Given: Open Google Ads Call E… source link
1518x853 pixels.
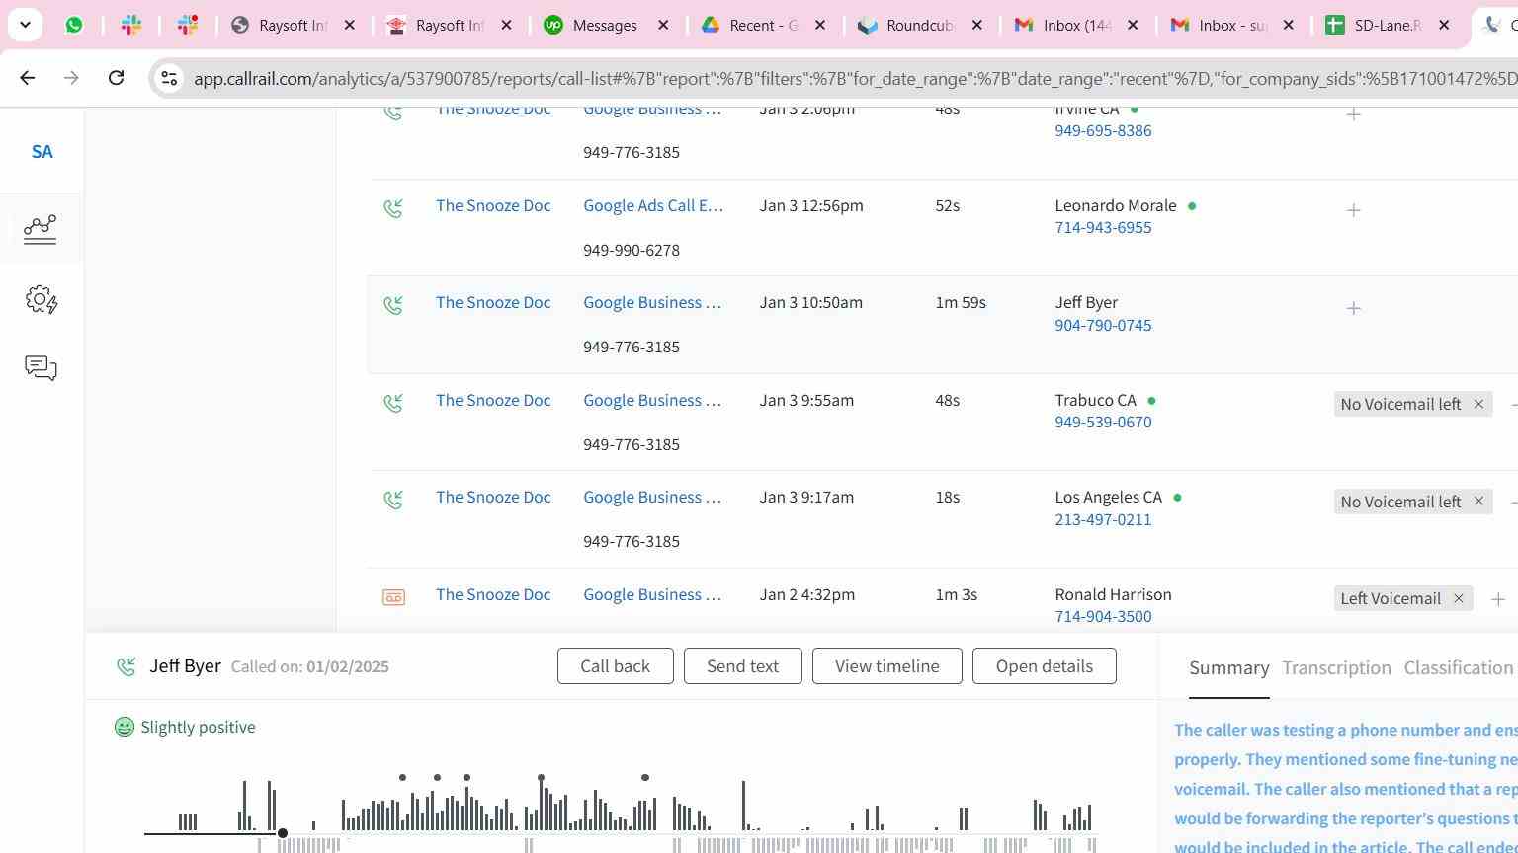Looking at the screenshot, I should (653, 205).
